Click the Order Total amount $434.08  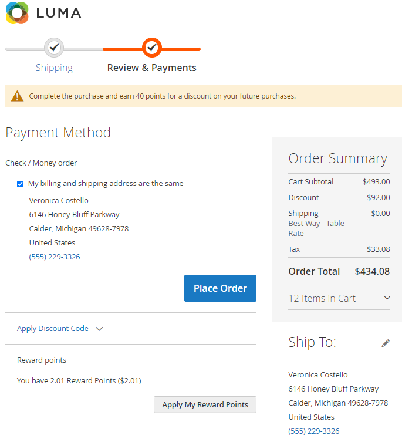point(372,271)
